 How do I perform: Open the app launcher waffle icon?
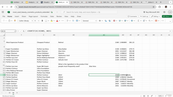click(3, 12)
